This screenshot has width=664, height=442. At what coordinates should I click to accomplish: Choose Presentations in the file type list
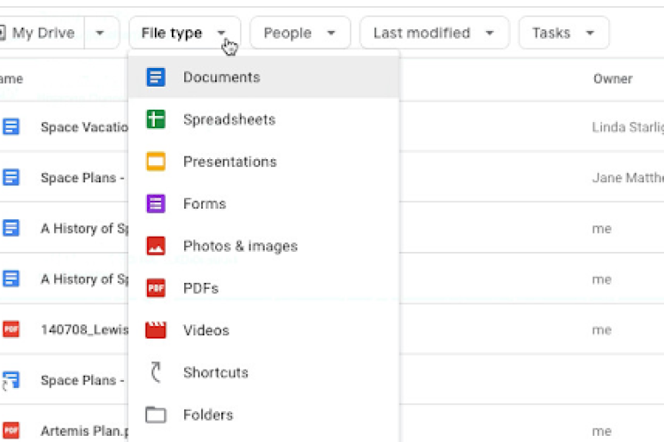[229, 162]
